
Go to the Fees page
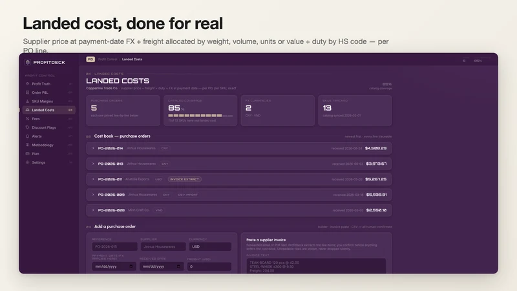point(36,119)
